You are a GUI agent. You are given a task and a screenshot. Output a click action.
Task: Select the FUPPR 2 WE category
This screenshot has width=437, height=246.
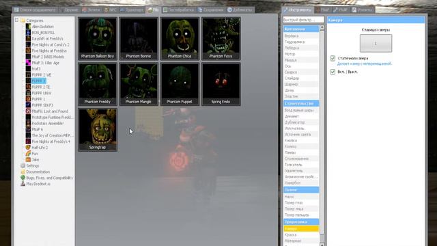[x=41, y=74]
